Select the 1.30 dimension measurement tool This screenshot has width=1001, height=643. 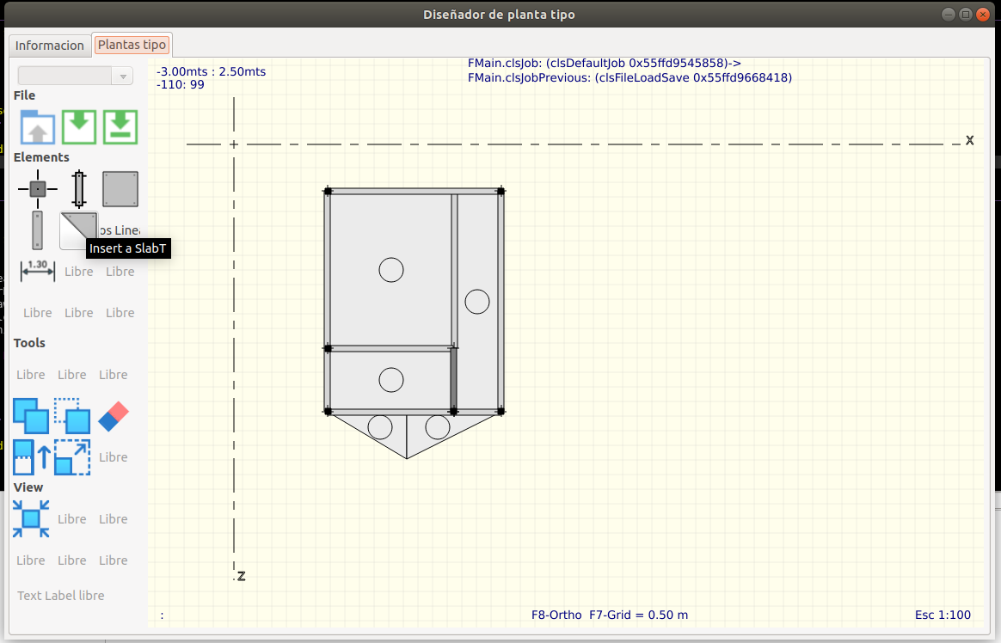(37, 271)
